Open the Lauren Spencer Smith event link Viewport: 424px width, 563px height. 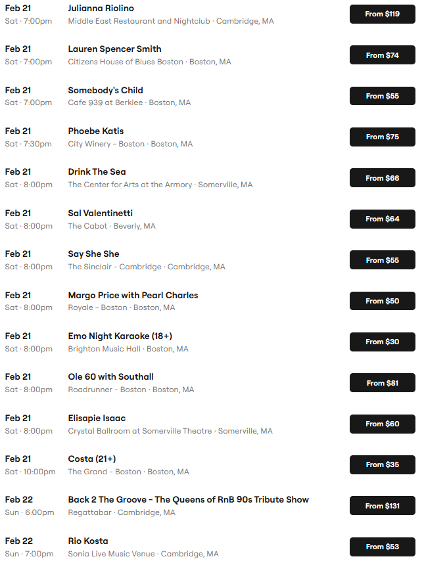114,49
